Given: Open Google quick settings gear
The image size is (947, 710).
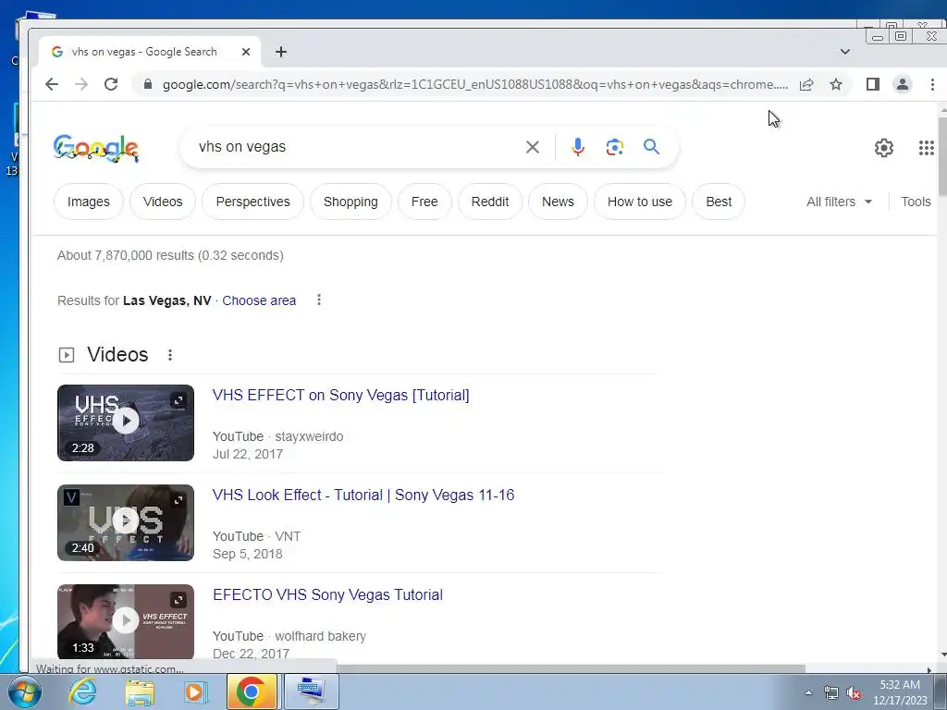Looking at the screenshot, I should coord(883,148).
